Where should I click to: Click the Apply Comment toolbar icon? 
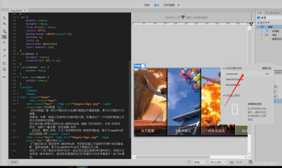4,63
